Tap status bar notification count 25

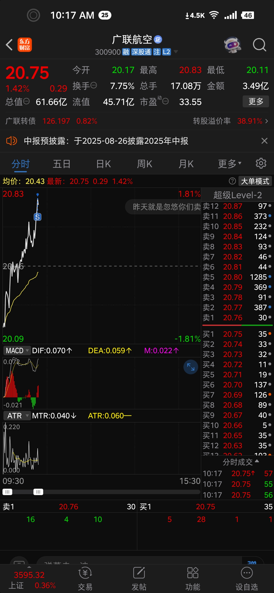105,15
